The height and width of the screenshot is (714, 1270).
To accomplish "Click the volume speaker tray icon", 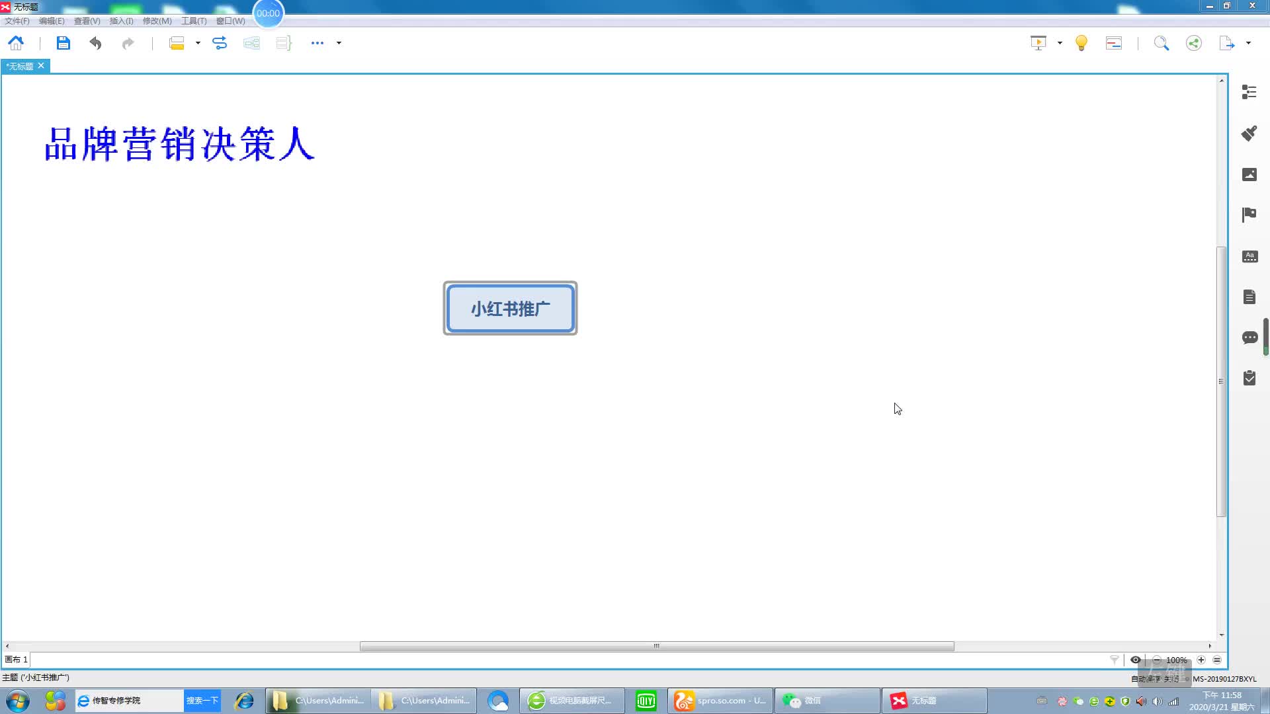I will 1157,701.
